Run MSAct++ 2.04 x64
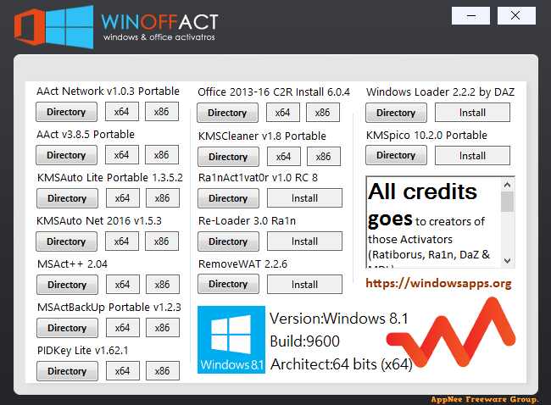This screenshot has width=551, height=405. click(123, 285)
